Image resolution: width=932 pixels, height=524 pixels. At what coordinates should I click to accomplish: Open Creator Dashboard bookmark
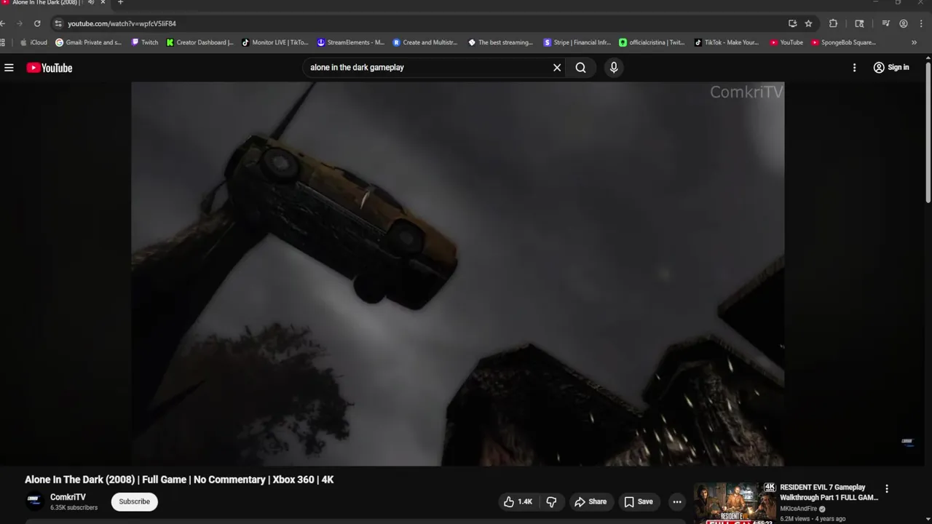click(x=200, y=42)
